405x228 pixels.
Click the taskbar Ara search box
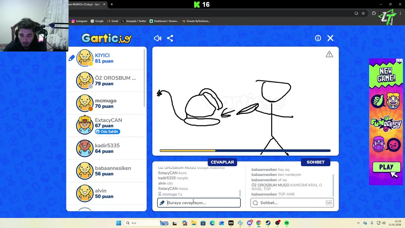point(147,223)
